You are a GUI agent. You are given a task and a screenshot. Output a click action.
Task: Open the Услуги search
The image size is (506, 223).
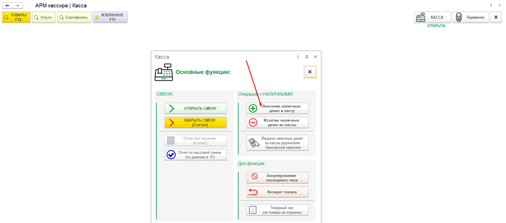[44, 18]
